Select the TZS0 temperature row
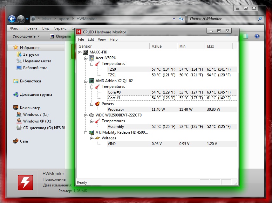272x203 pixels. click(172, 69)
